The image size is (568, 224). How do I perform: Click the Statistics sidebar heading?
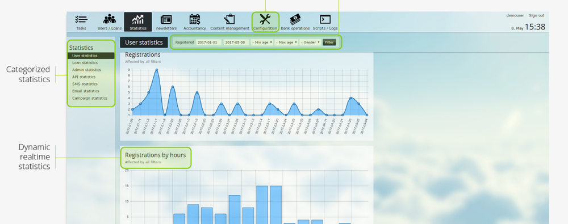click(x=81, y=48)
